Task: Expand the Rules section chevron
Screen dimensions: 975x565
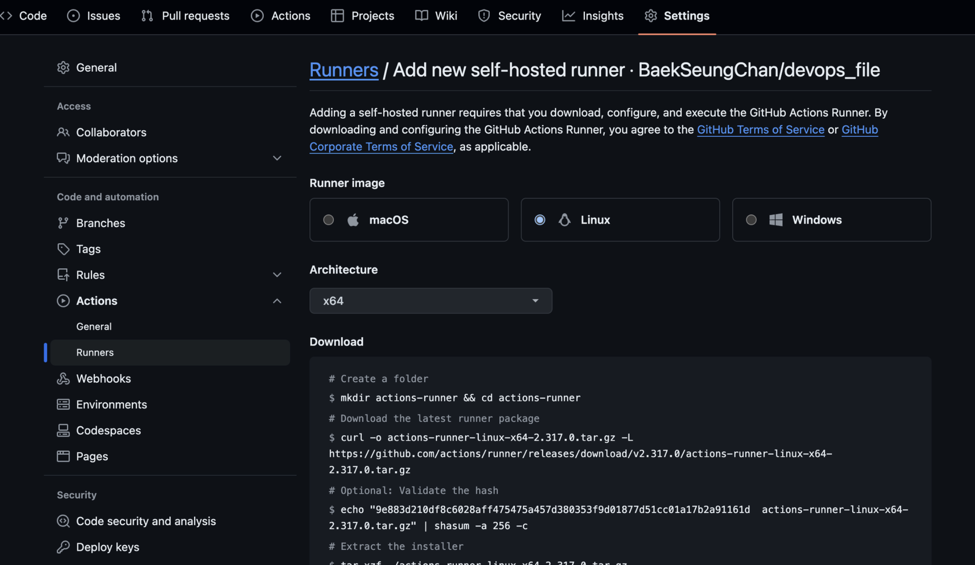Action: click(277, 275)
